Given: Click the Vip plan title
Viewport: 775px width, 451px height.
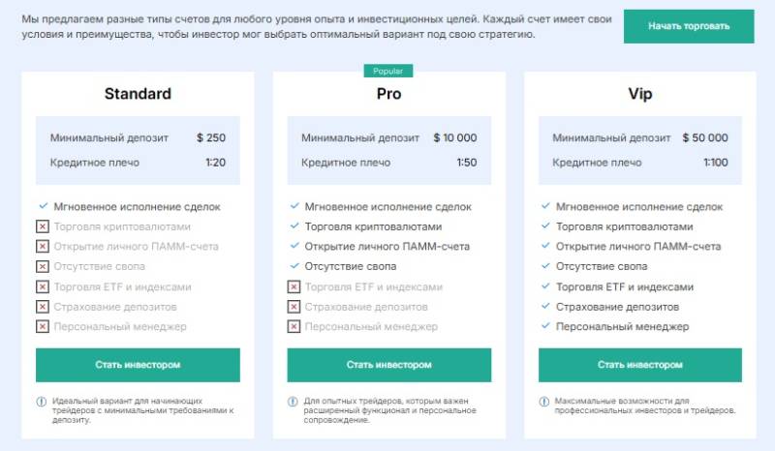Looking at the screenshot, I should coord(639,94).
